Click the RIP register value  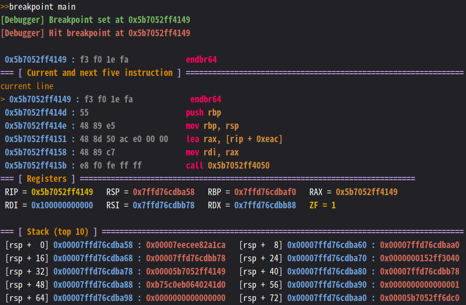tap(62, 192)
